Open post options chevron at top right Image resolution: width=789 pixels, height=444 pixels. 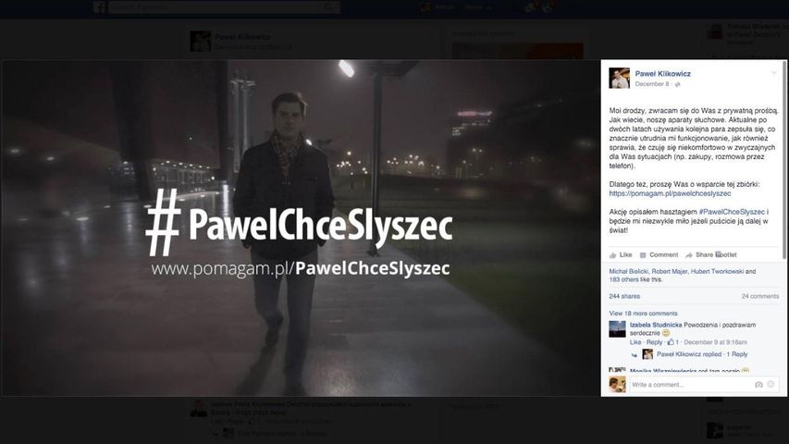774,73
